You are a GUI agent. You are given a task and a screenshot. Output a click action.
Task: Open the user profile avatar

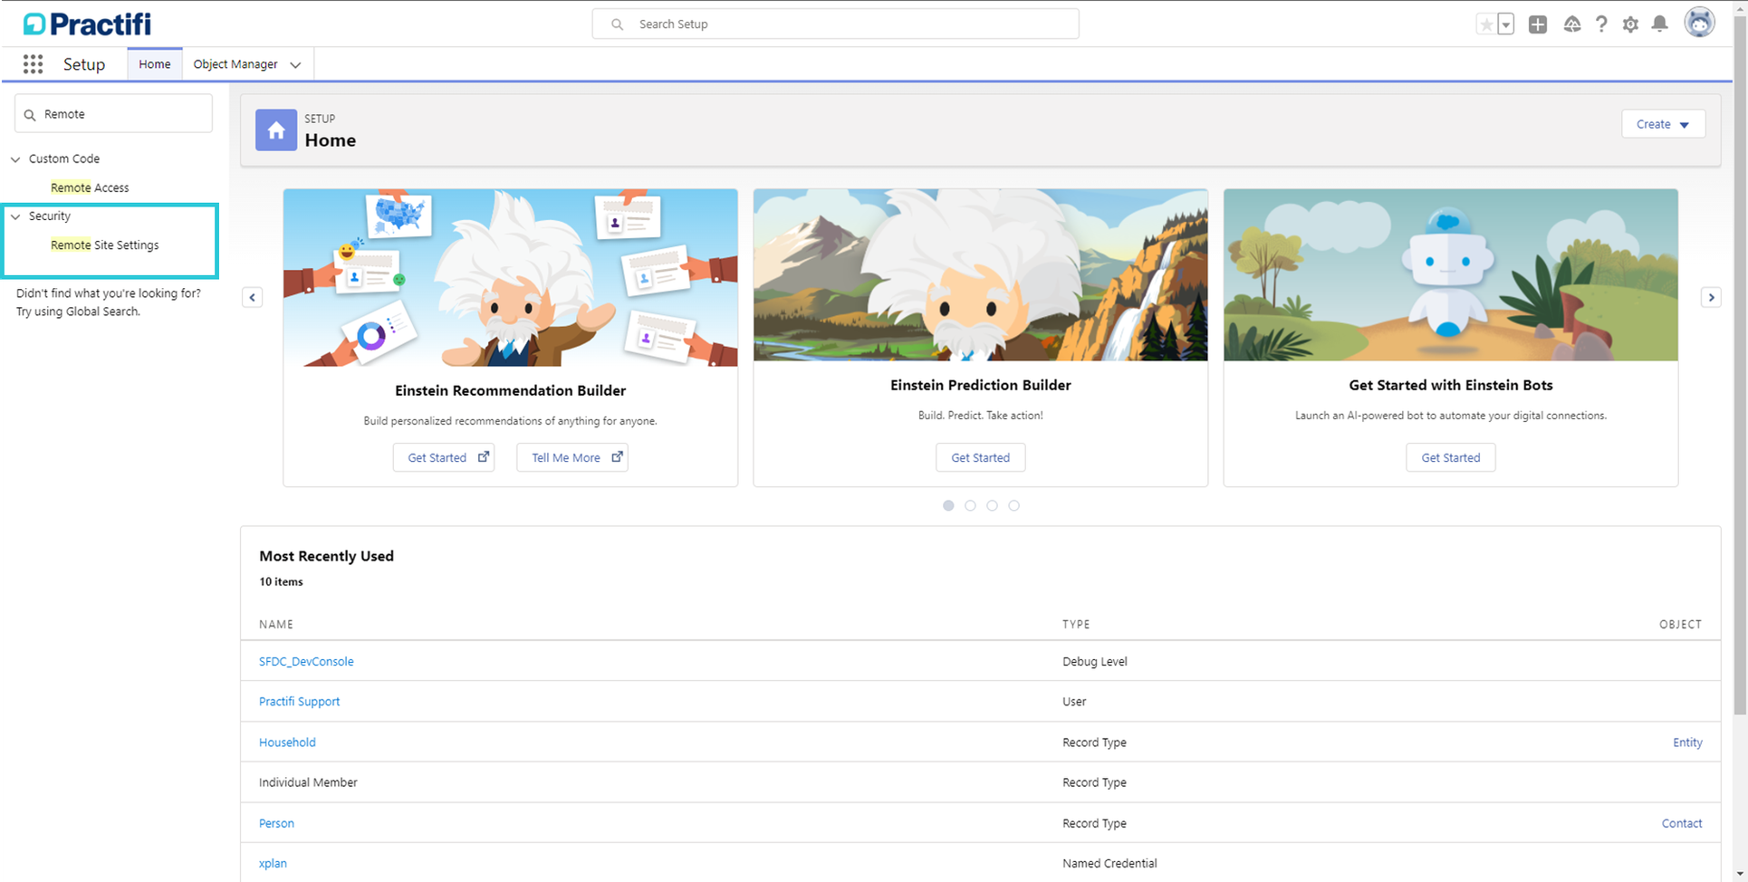[x=1699, y=23]
